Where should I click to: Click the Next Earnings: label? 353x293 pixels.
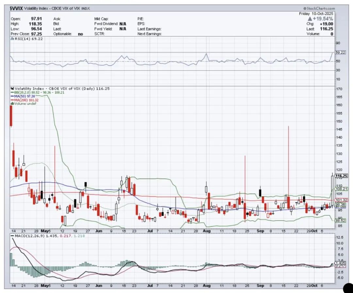pos(150,34)
